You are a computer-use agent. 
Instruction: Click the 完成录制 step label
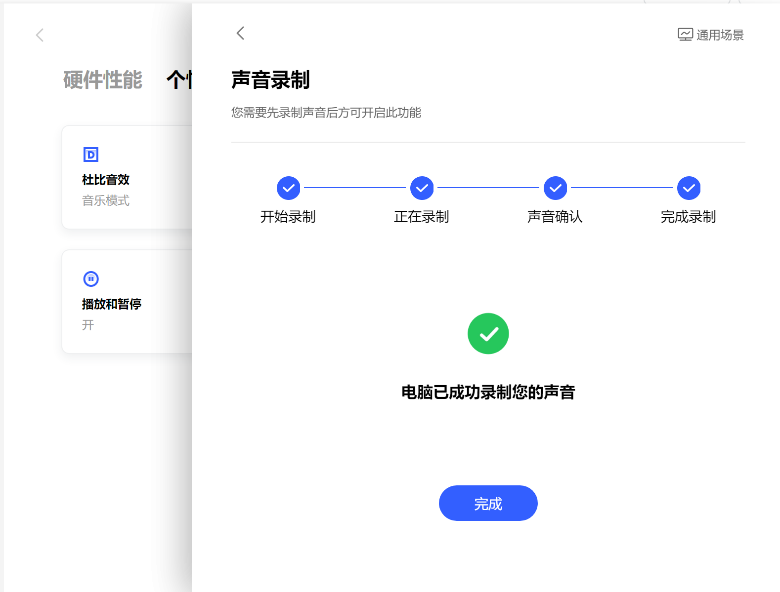pyautogui.click(x=689, y=217)
